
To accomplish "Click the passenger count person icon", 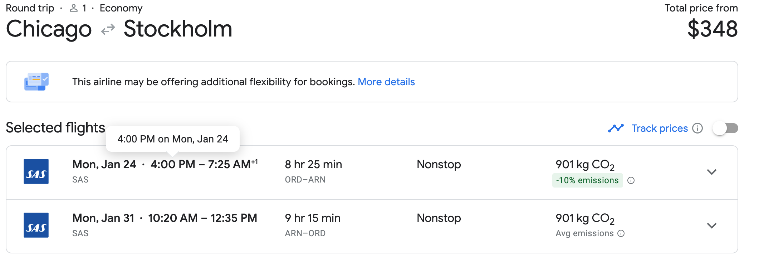I will click(x=74, y=8).
